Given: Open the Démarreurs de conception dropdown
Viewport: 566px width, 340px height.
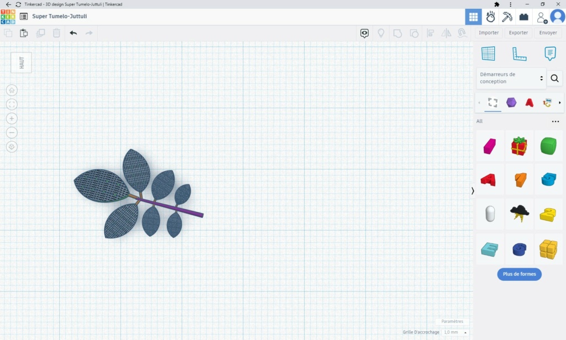Looking at the screenshot, I should coord(511,78).
